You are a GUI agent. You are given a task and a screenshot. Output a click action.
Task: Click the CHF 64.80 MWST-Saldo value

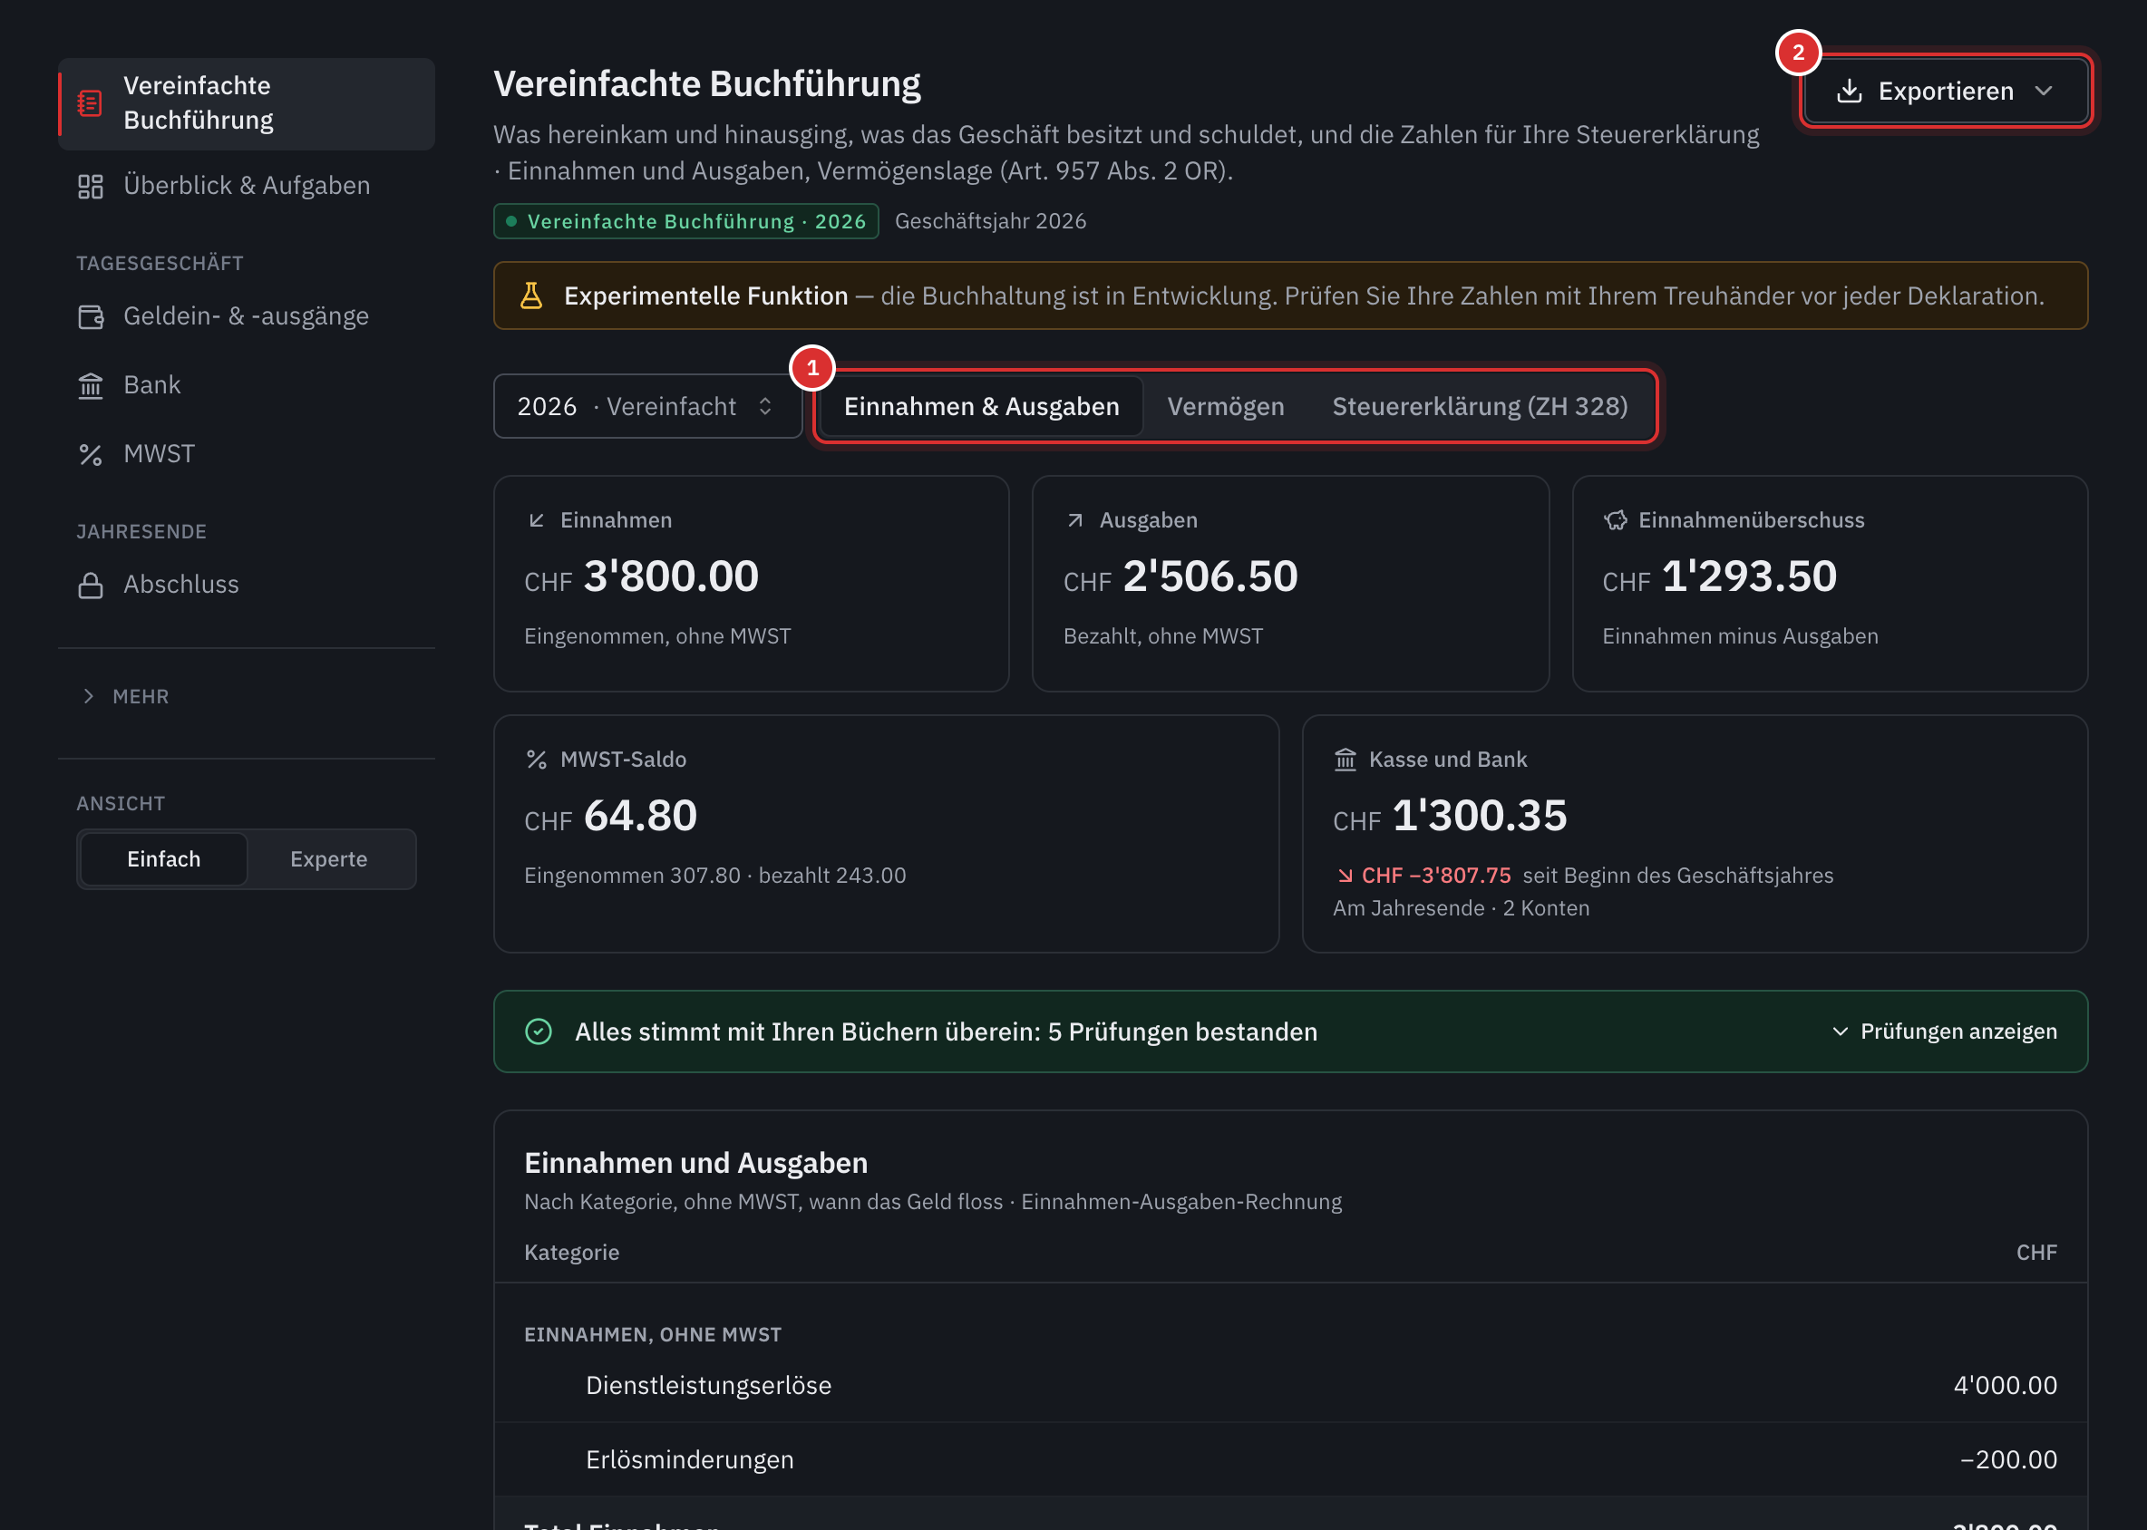[x=611, y=816]
